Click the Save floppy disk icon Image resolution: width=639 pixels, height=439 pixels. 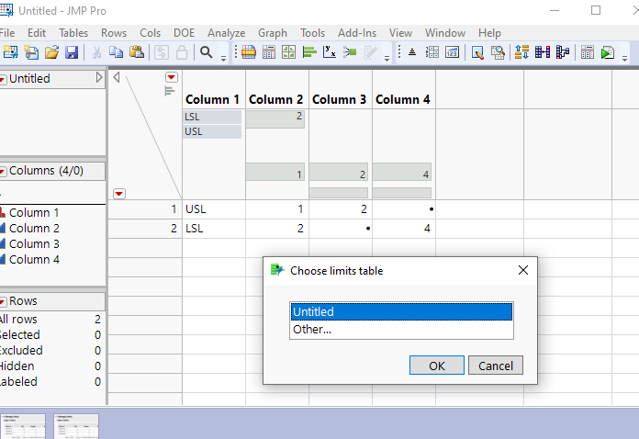pyautogui.click(x=73, y=52)
